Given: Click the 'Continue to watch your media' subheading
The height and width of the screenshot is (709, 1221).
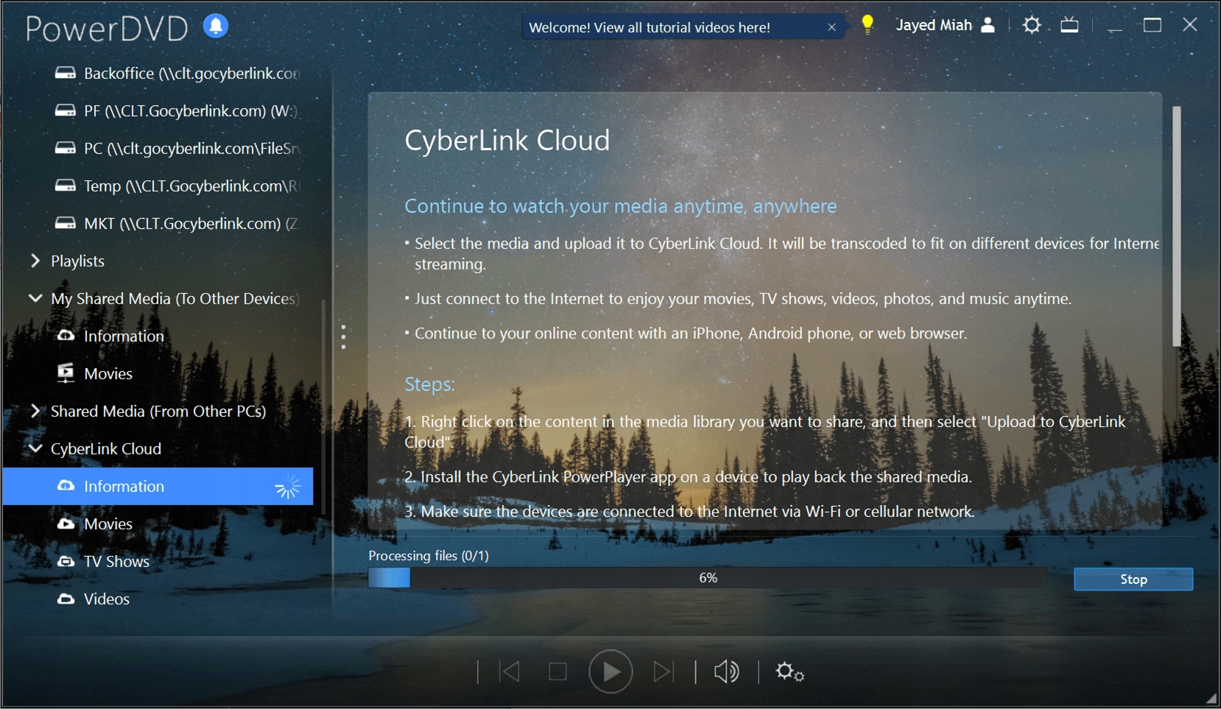Looking at the screenshot, I should pos(621,205).
